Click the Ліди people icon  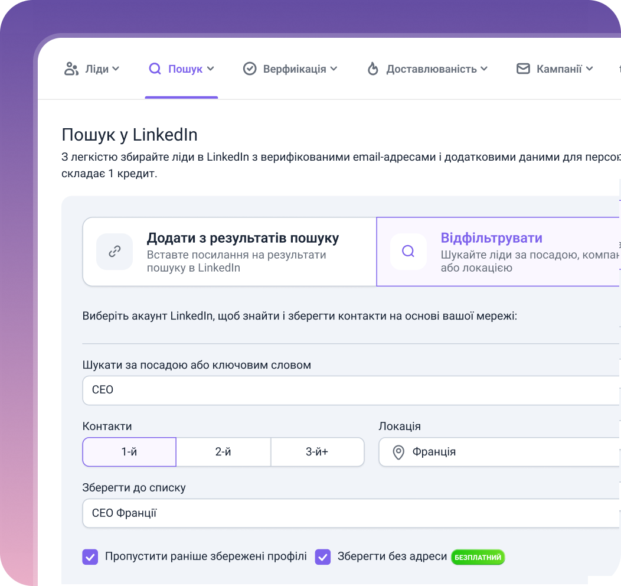point(71,69)
